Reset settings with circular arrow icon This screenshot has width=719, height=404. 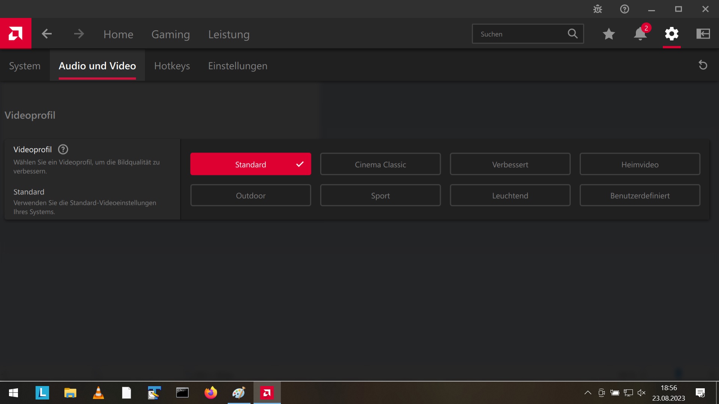(x=703, y=65)
